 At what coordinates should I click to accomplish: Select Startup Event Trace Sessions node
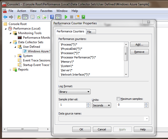36,65
